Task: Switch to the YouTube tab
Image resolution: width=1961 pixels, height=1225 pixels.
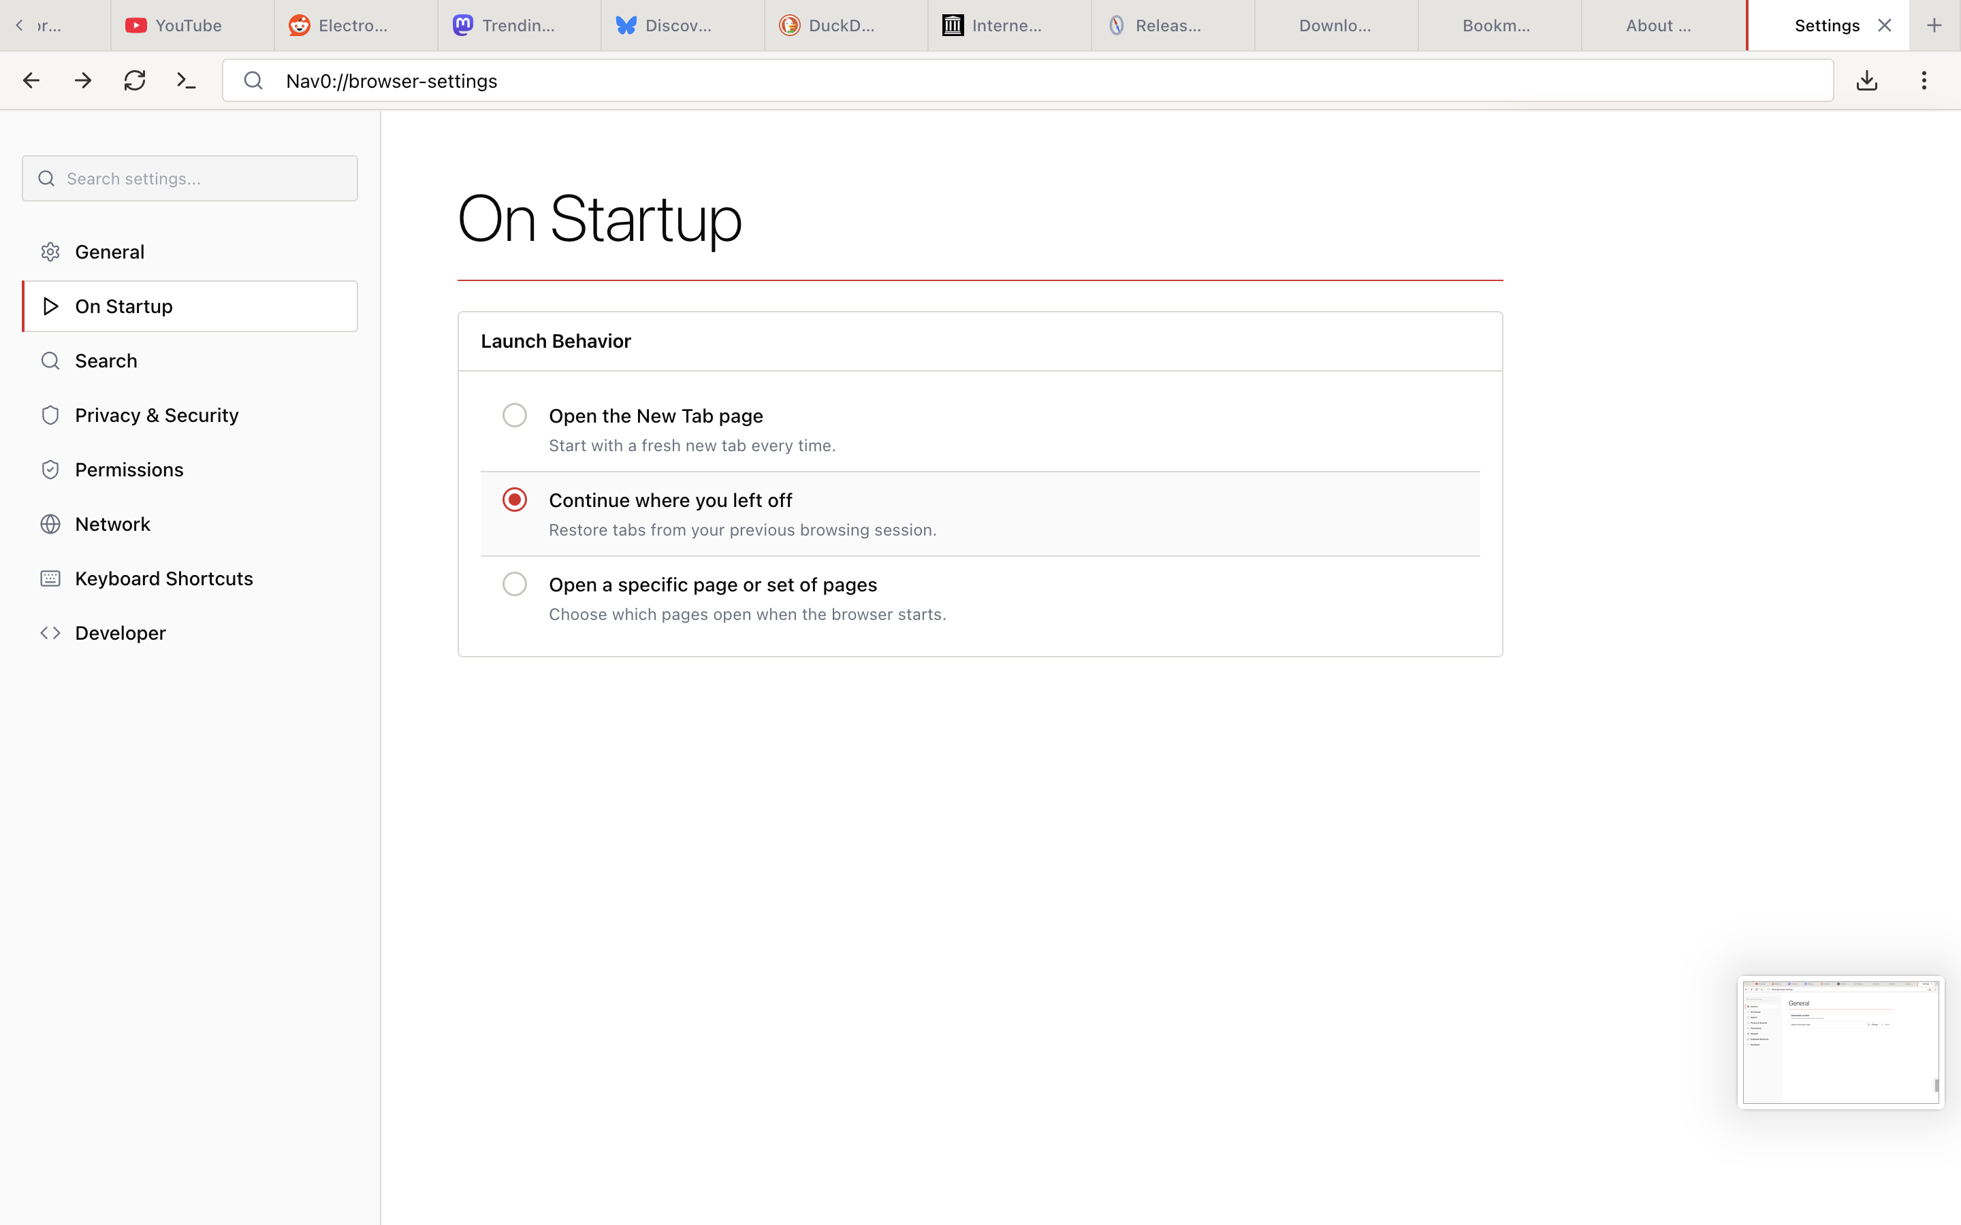Action: tap(193, 25)
